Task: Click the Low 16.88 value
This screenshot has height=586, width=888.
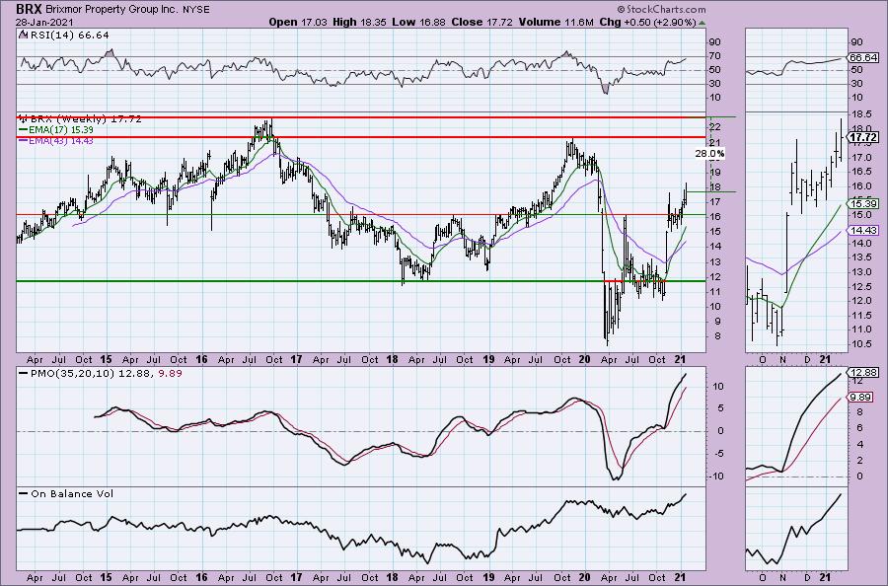Action: (x=419, y=22)
